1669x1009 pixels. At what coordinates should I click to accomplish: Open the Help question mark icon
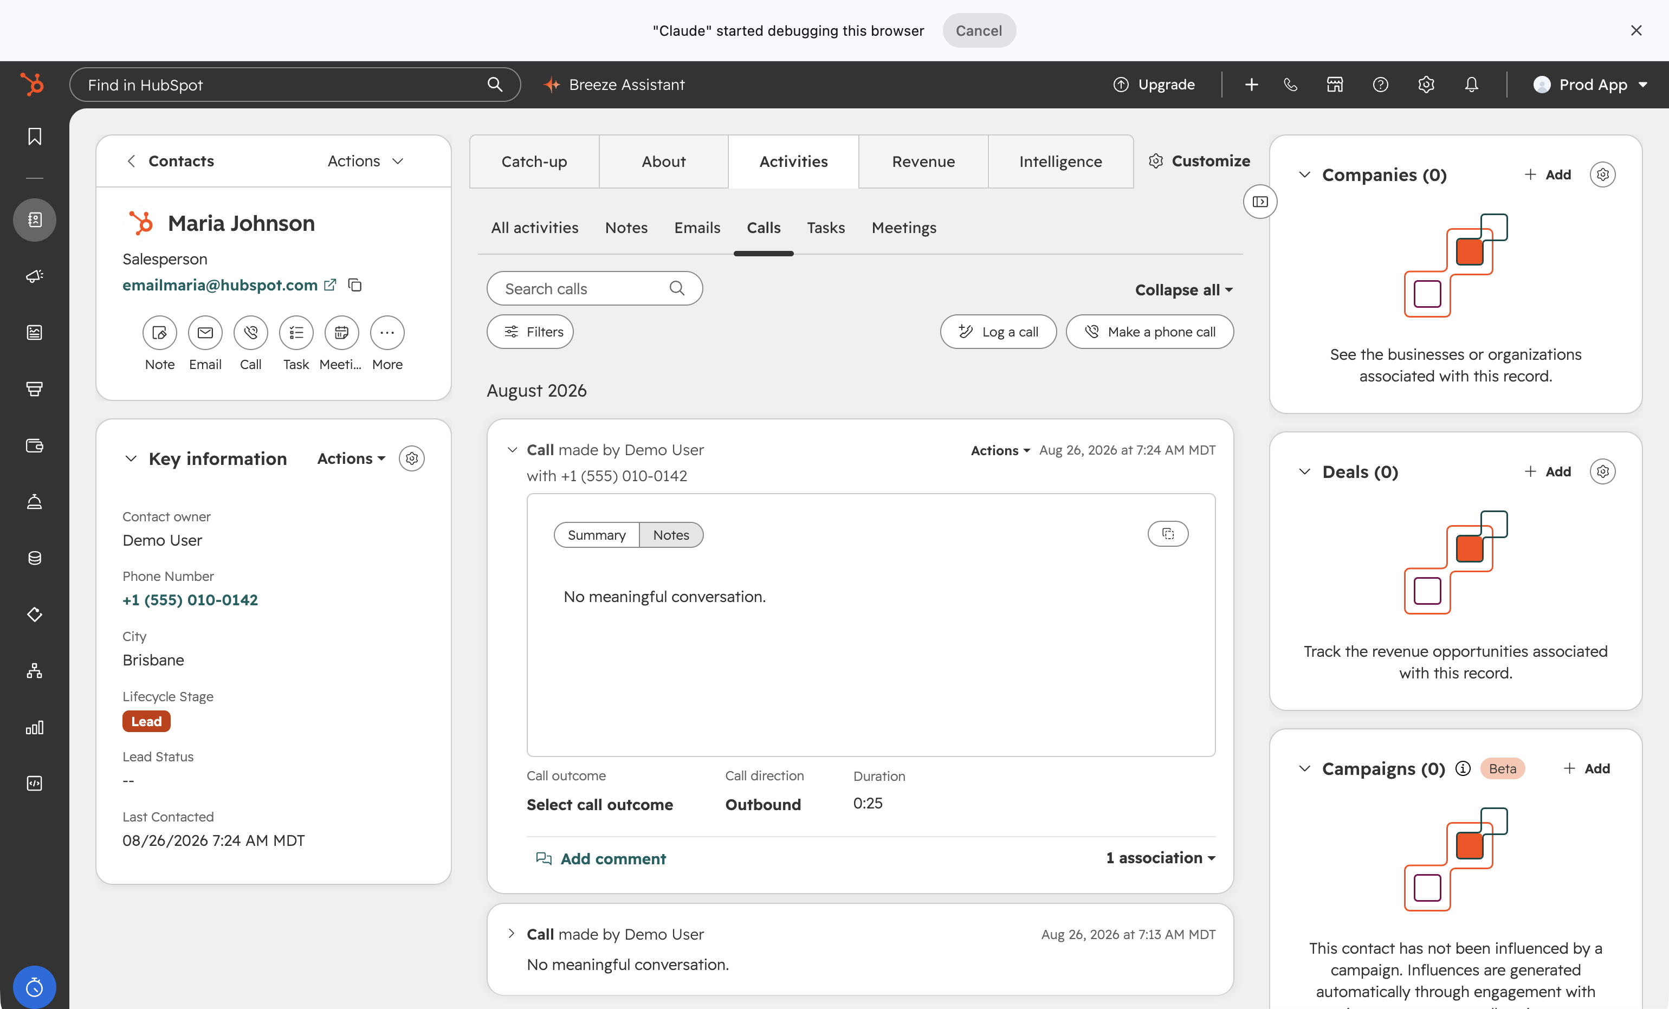[x=1380, y=85]
